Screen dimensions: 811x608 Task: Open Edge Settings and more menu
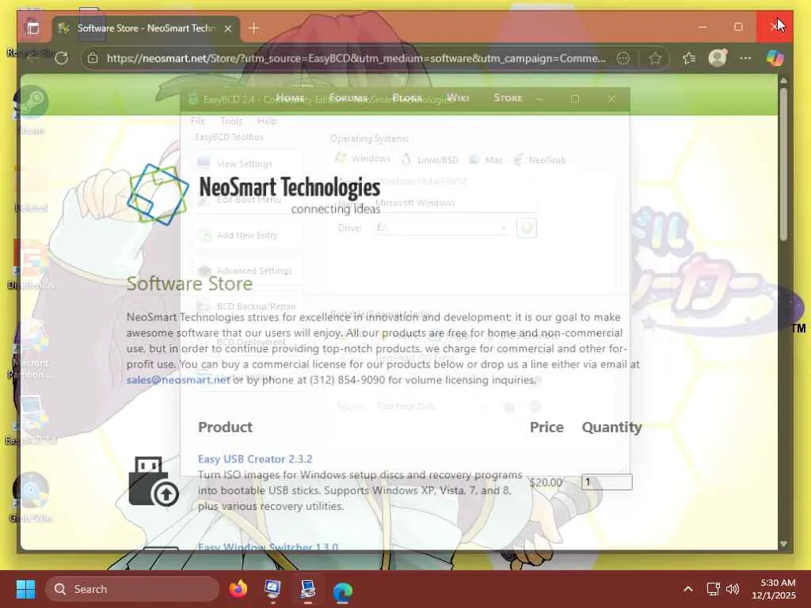(745, 58)
